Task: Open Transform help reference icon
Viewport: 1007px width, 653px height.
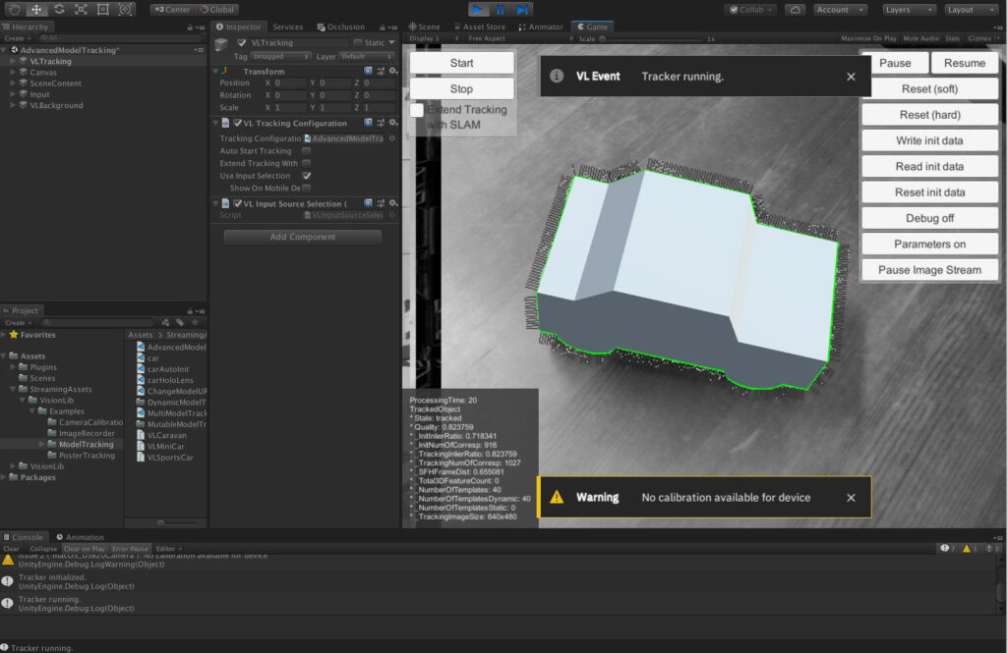Action: (368, 71)
